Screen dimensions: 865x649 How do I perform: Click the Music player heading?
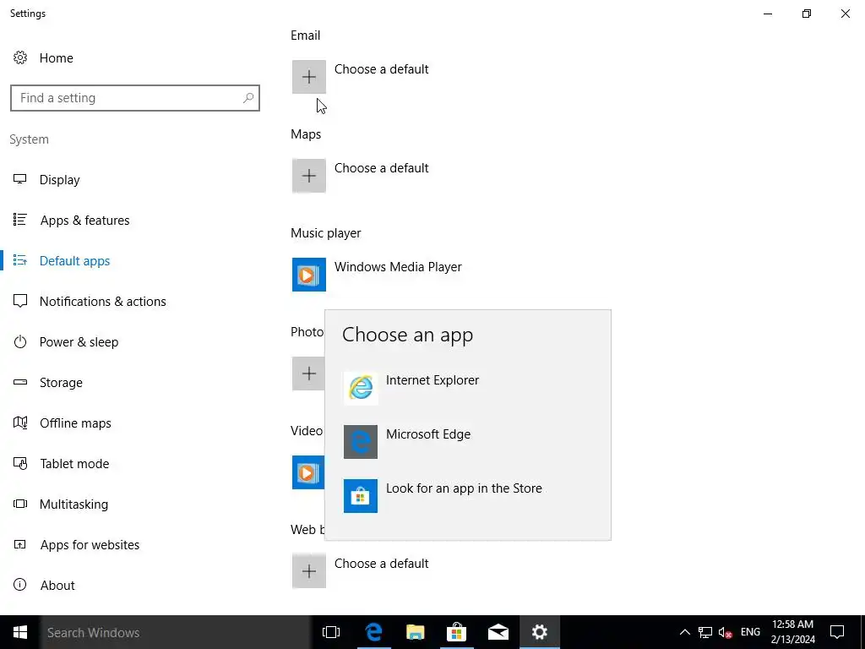[325, 233]
